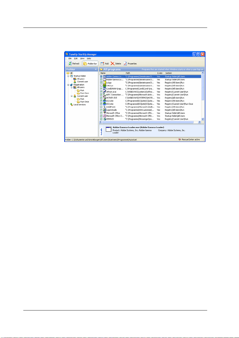The image size is (239, 338).
Task: Select Run Once under Registration All users
Action: (83, 93)
